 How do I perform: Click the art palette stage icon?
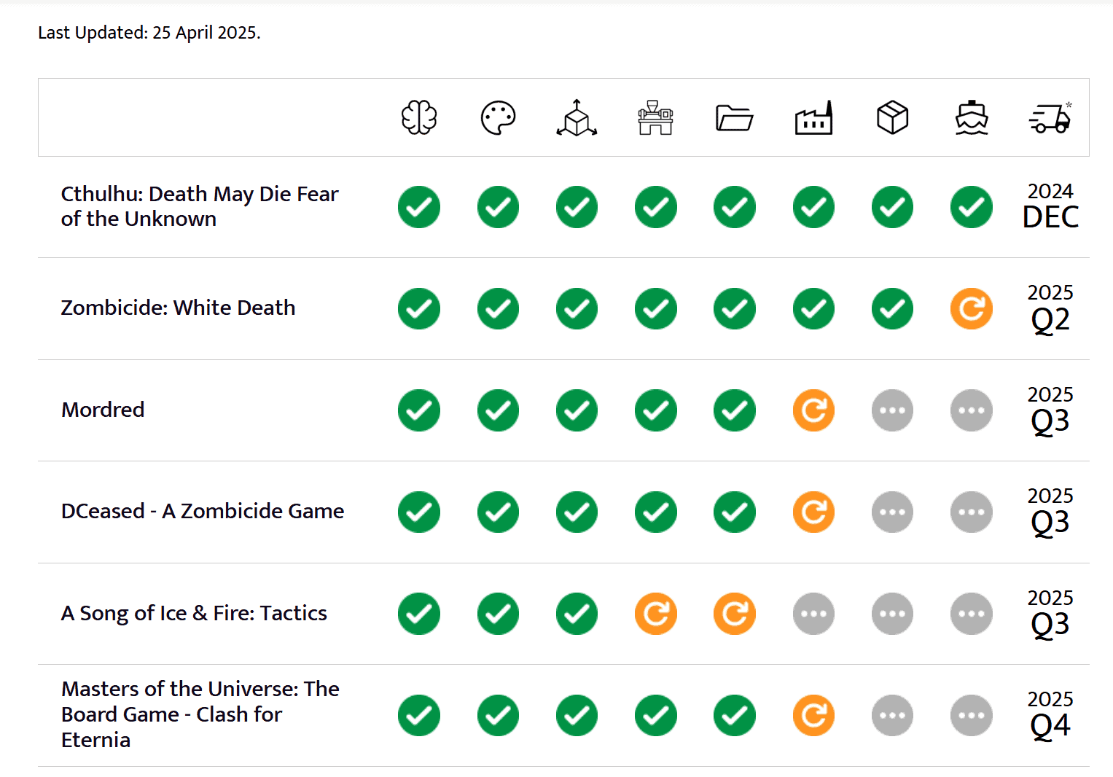pos(499,117)
